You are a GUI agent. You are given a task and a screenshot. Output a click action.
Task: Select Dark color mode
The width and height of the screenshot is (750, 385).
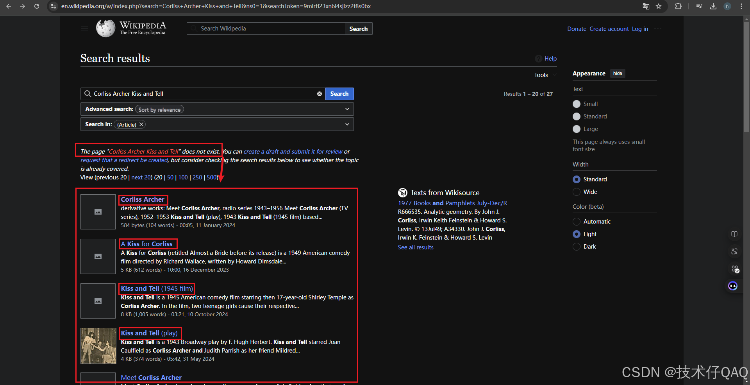click(577, 247)
